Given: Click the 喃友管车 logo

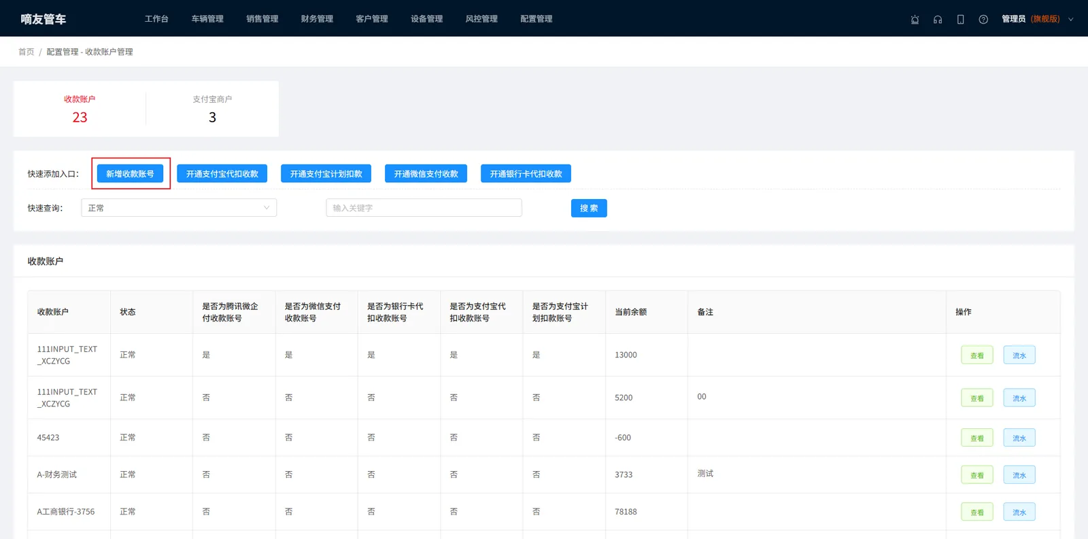Looking at the screenshot, I should coord(44,19).
